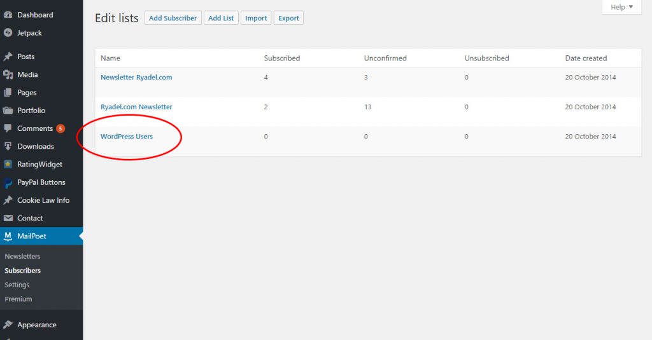Click the Jetpack icon in sidebar
The image size is (652, 340).
(x=8, y=33)
